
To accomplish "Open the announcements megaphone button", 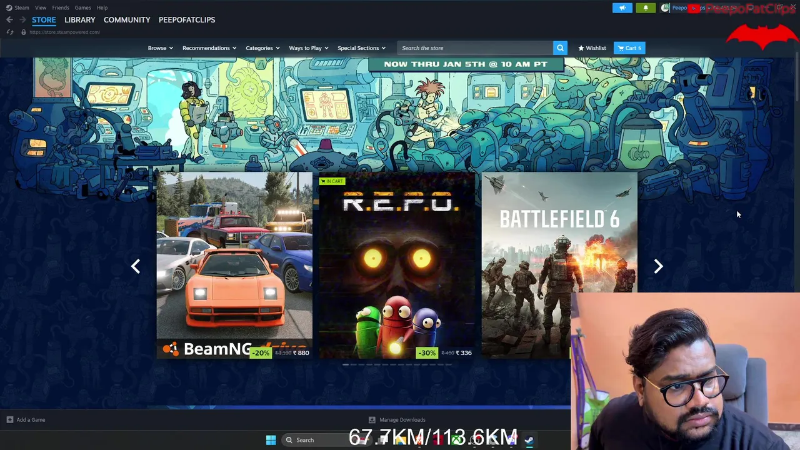I will click(622, 8).
